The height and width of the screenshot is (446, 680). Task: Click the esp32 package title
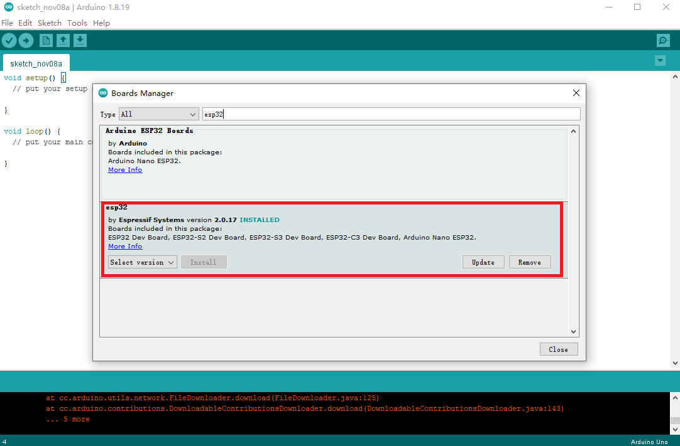117,208
